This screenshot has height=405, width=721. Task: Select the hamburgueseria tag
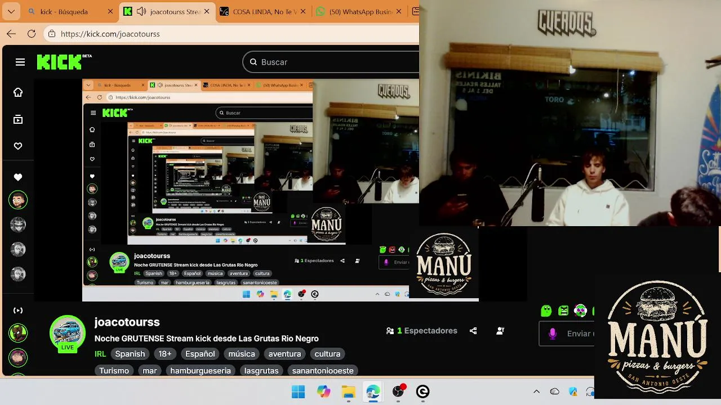(201, 371)
